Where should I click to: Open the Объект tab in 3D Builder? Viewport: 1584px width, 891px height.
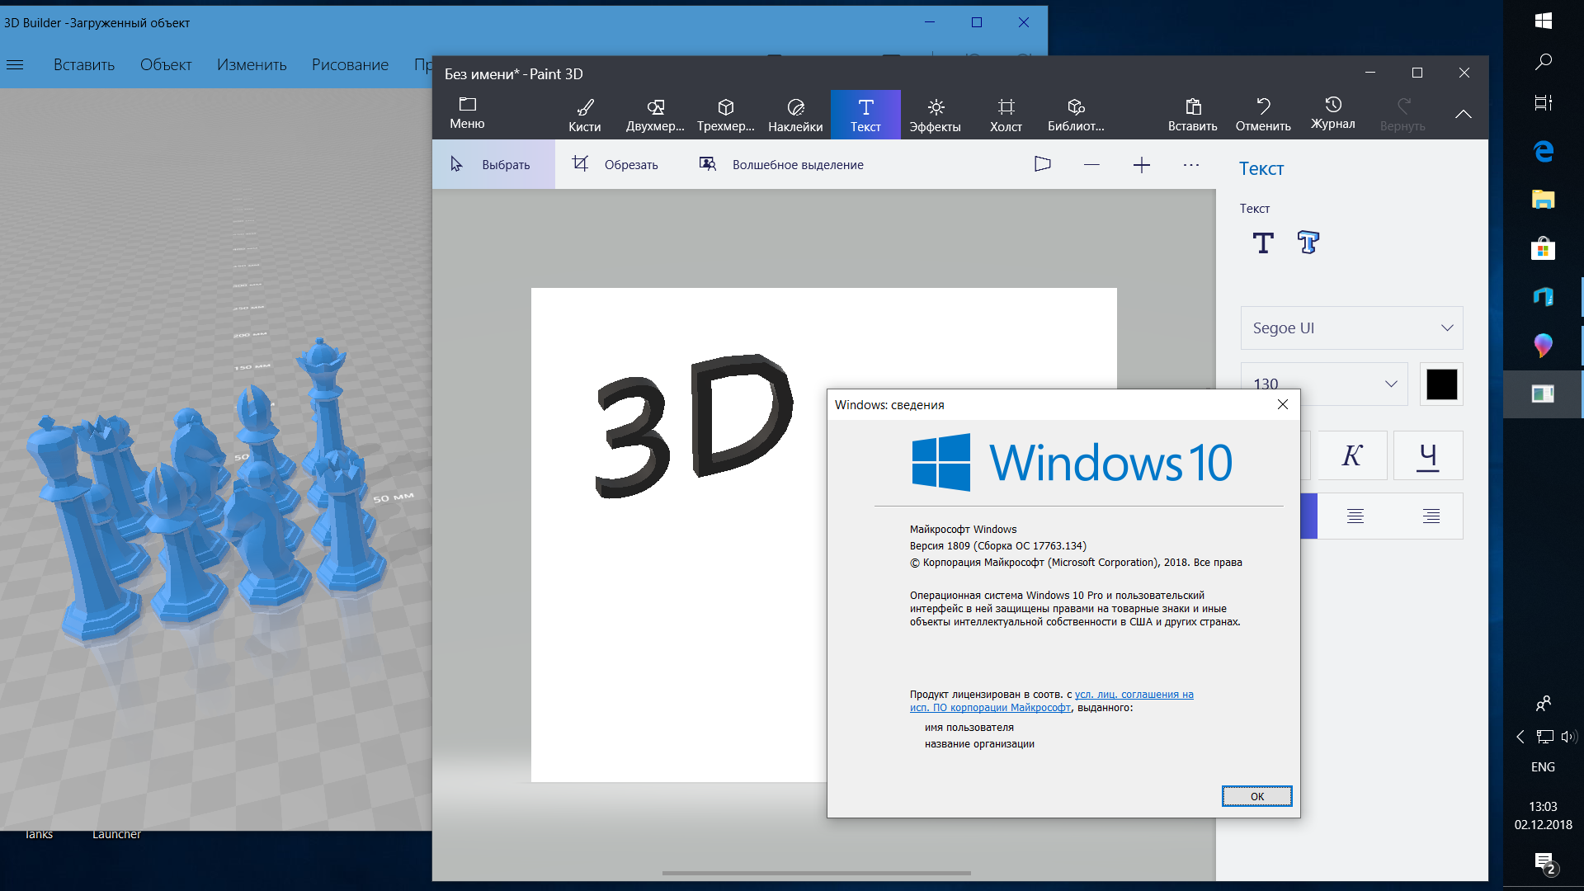click(x=166, y=64)
